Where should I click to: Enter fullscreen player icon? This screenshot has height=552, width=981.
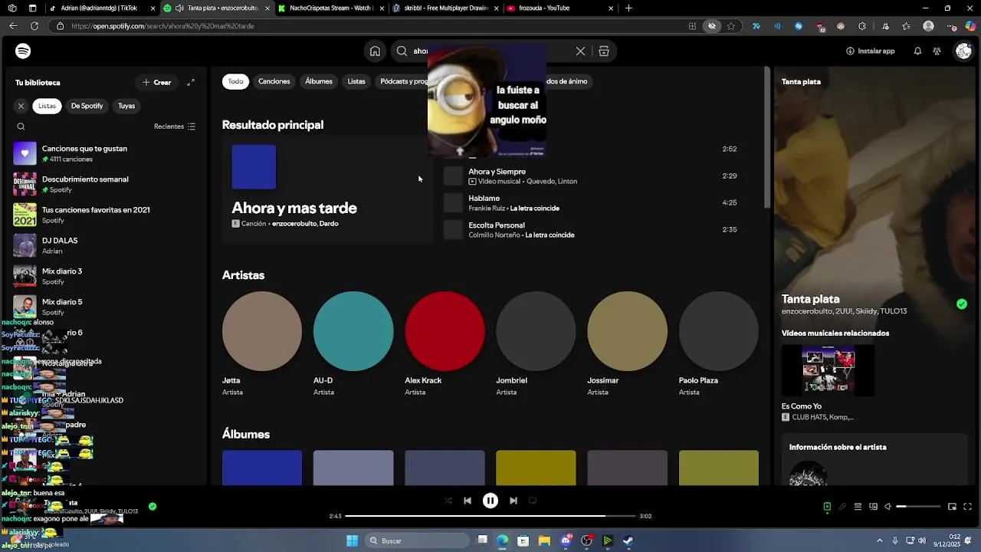point(967,507)
